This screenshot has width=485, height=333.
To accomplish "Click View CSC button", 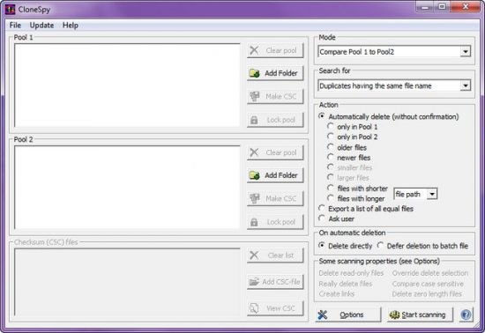I will click(275, 308).
